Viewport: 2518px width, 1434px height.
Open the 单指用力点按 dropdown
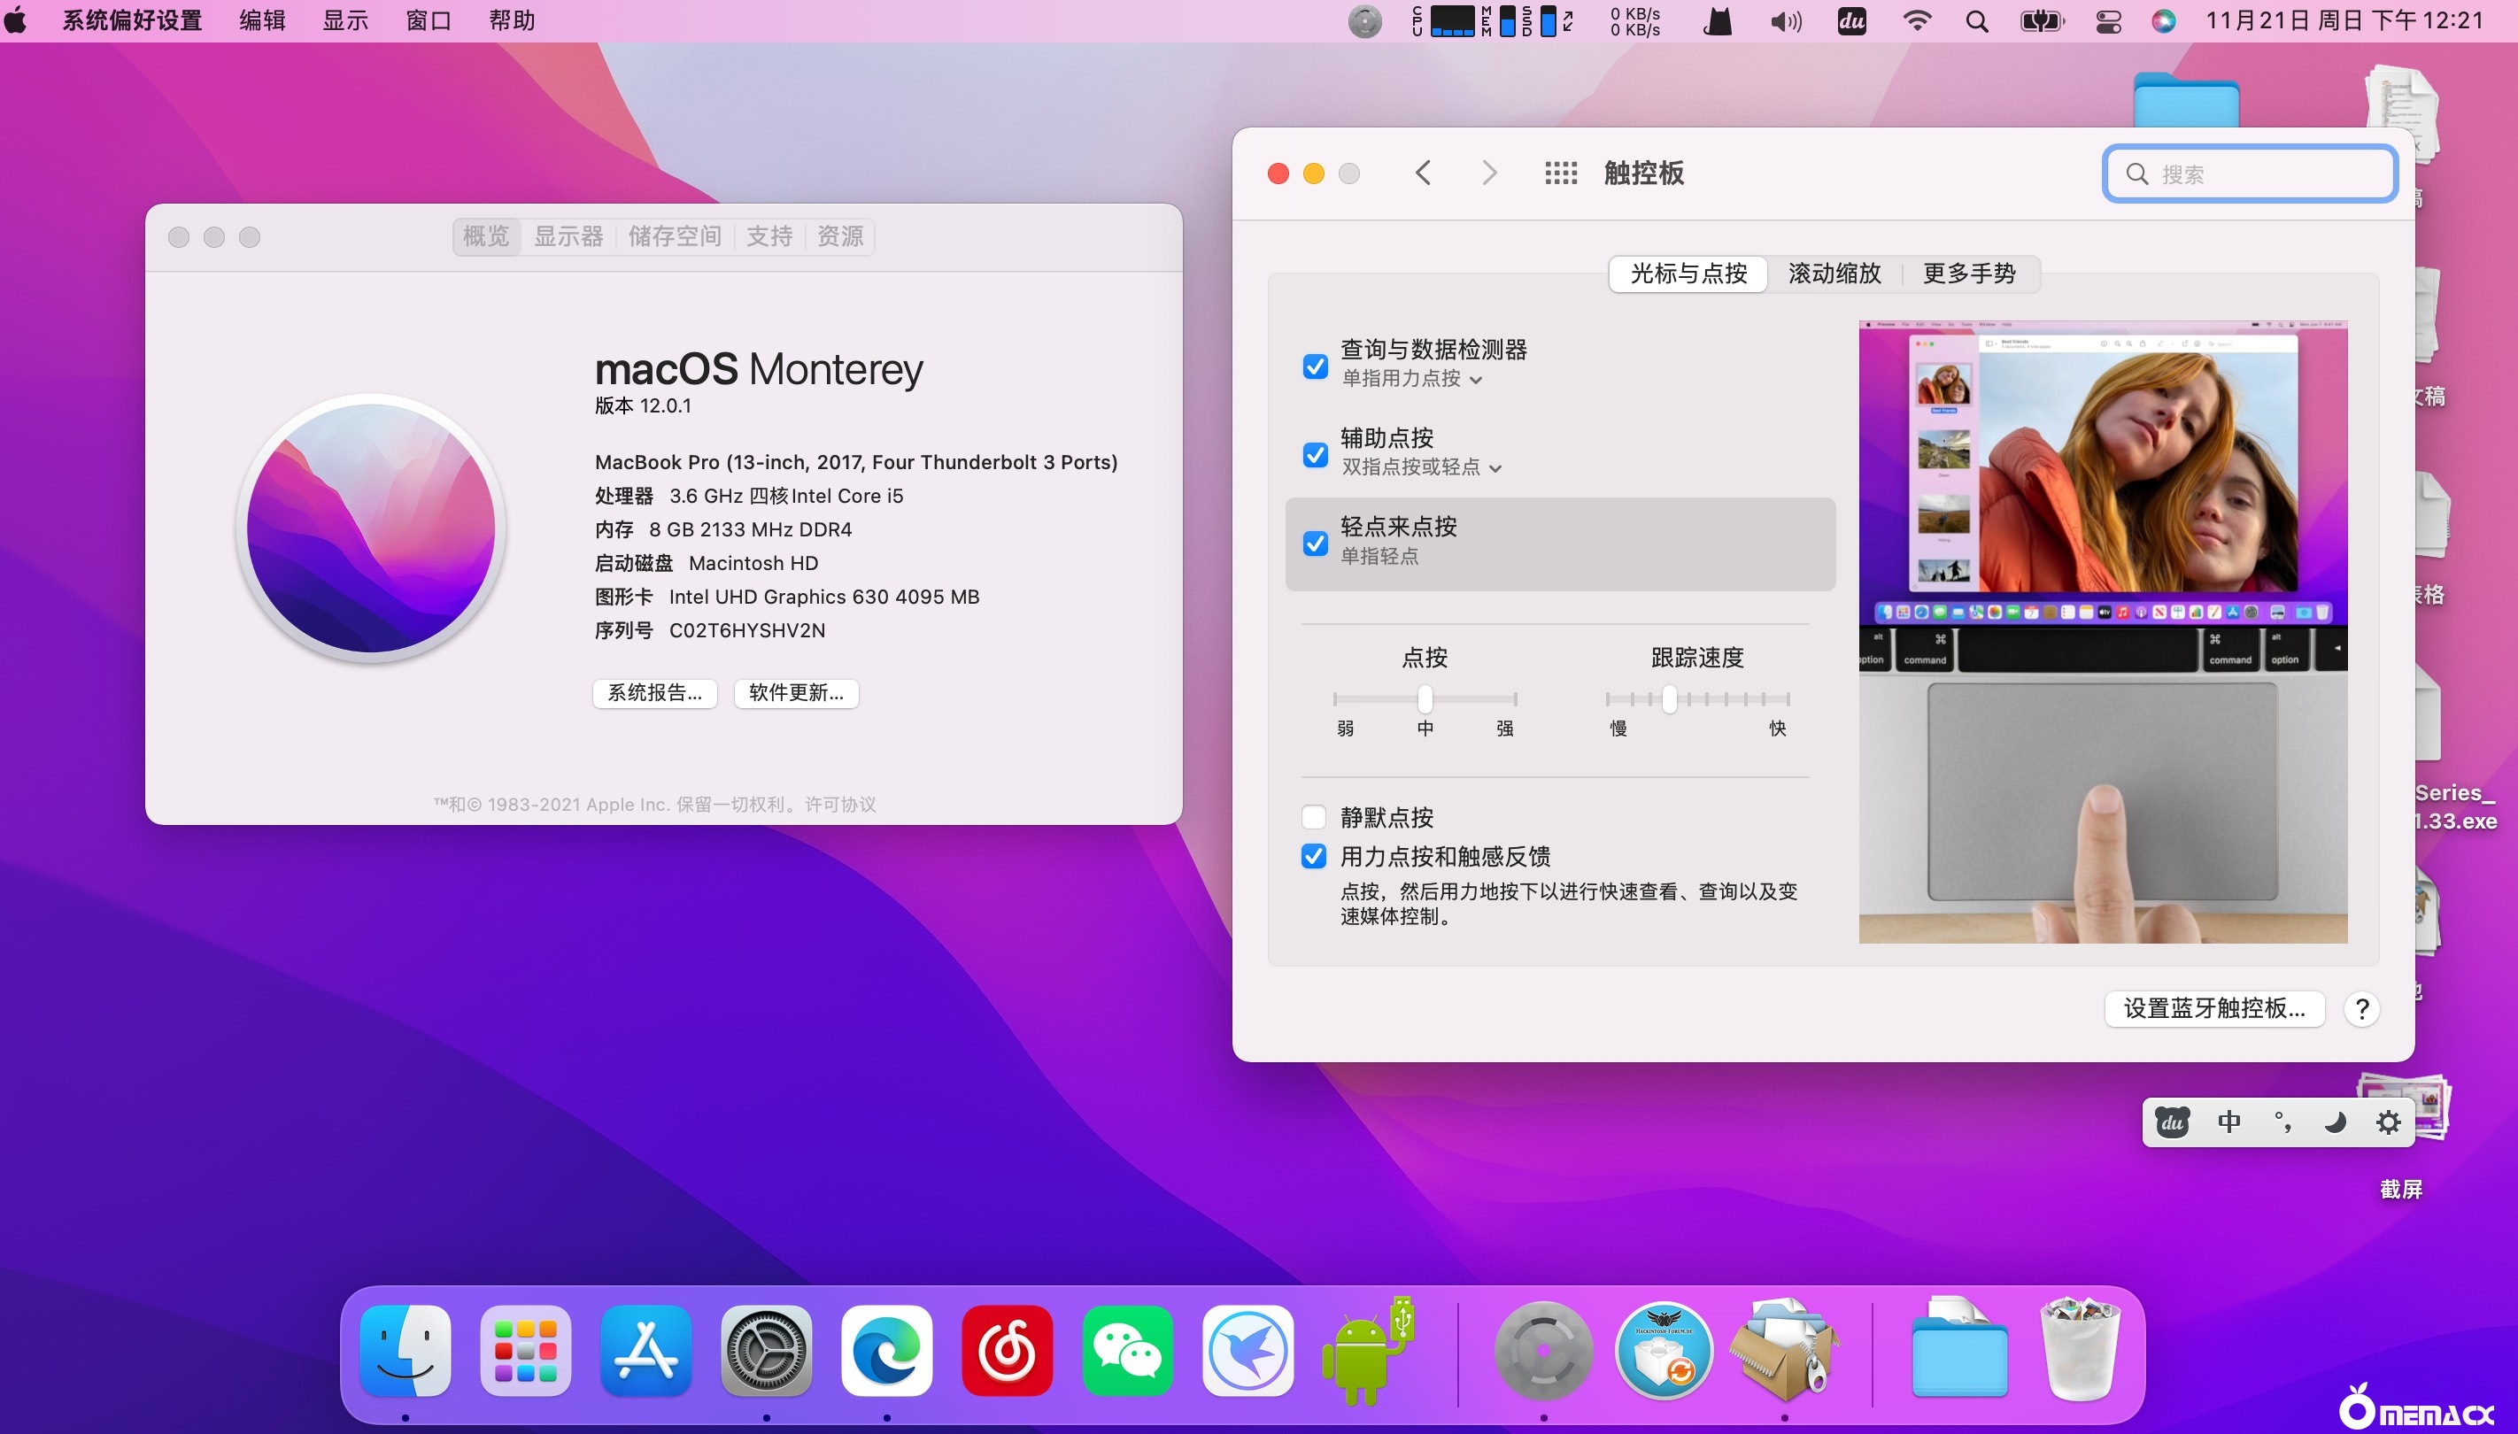pyautogui.click(x=1477, y=379)
